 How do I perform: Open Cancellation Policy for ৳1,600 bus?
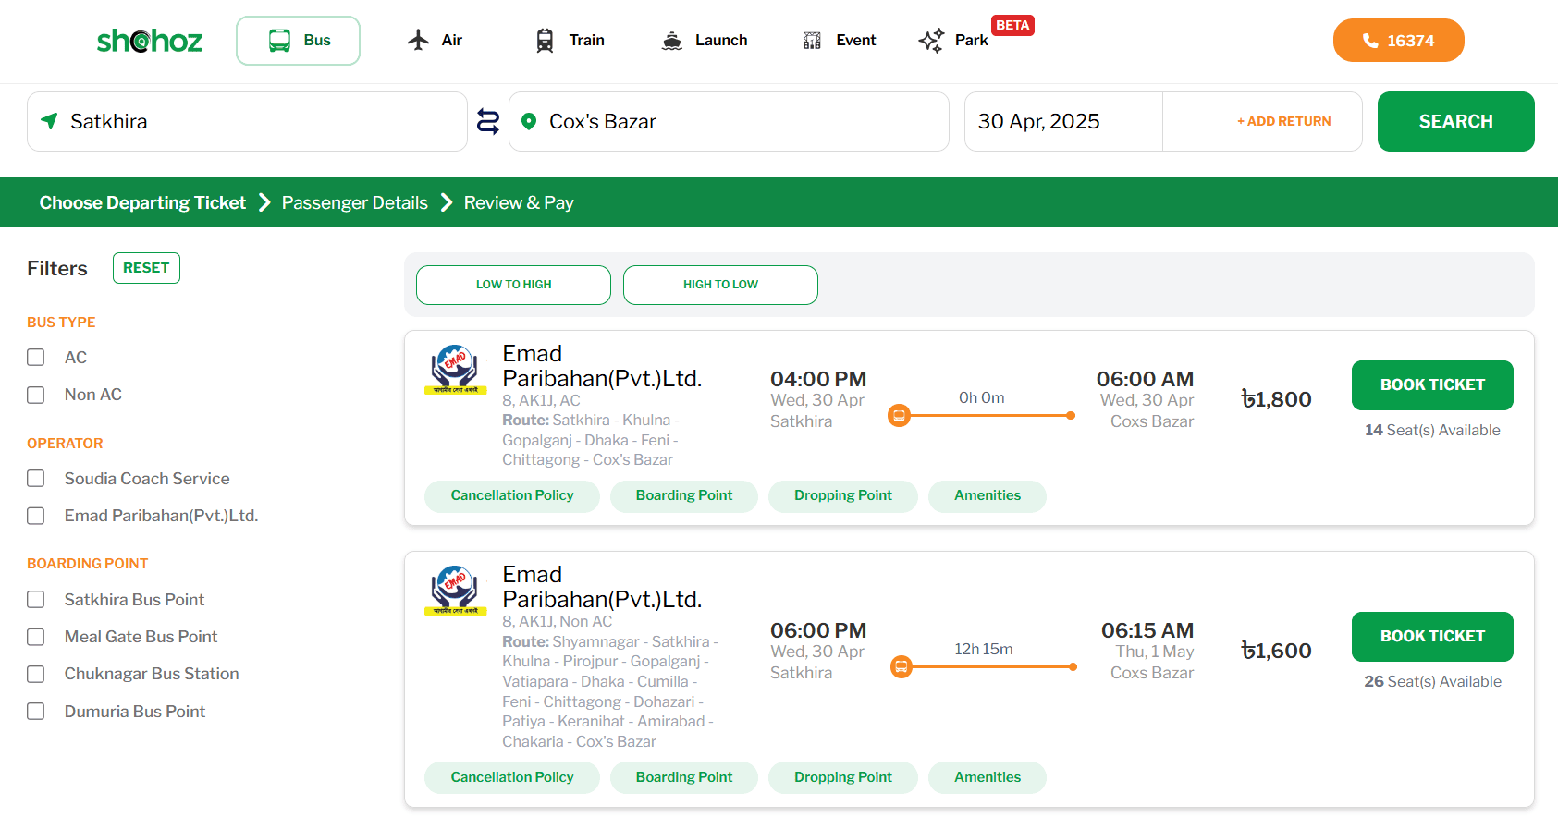coord(512,778)
